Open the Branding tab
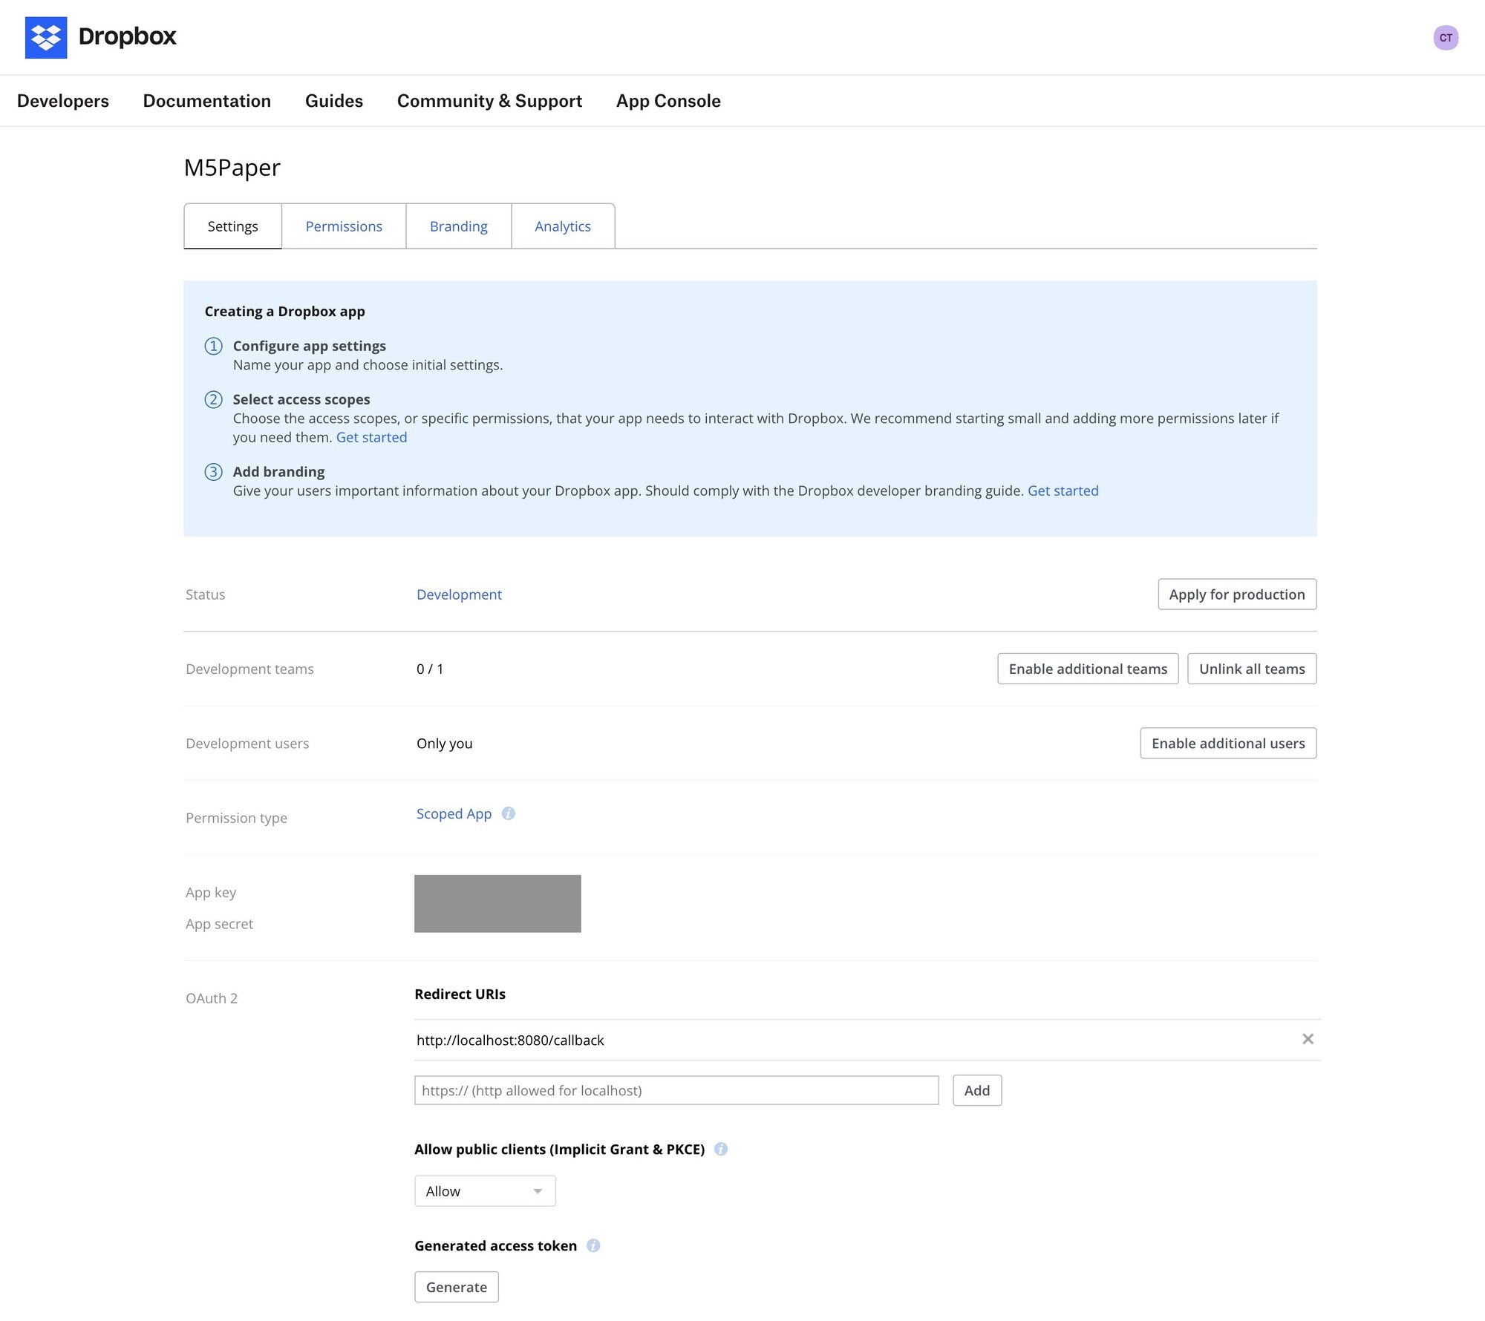Image resolution: width=1485 pixels, height=1321 pixels. click(458, 226)
